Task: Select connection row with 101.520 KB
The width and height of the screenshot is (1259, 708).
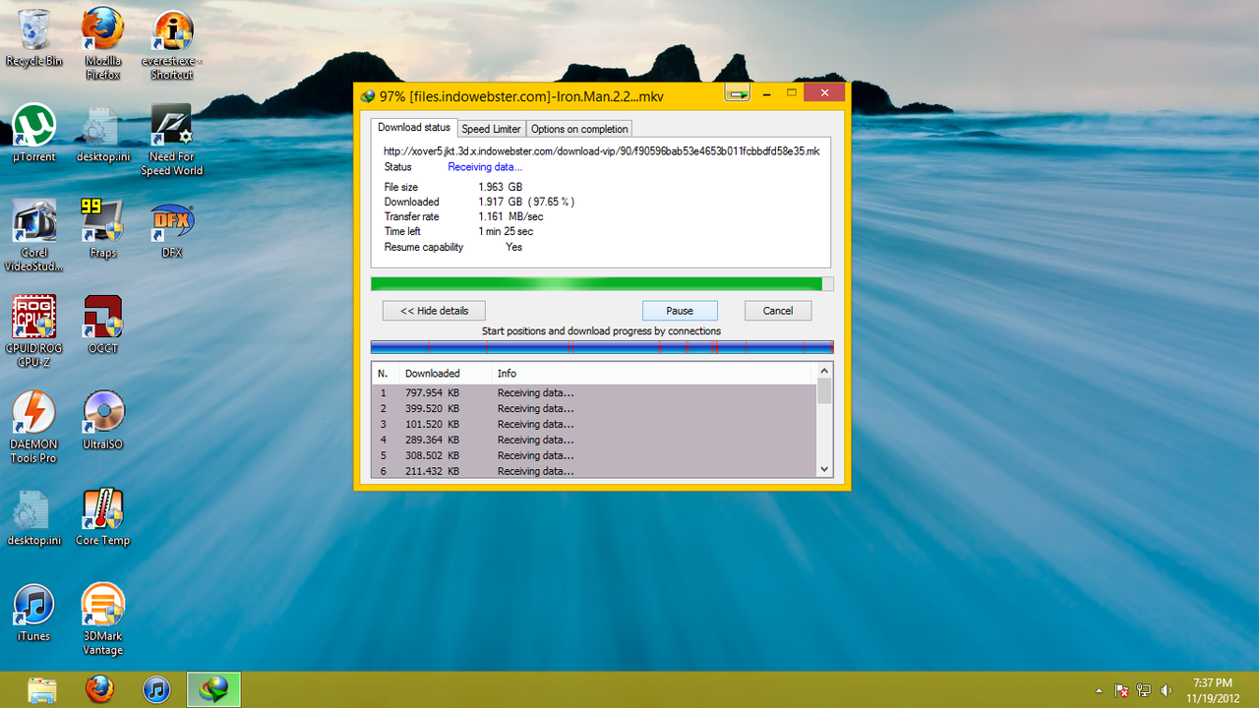Action: 594,424
